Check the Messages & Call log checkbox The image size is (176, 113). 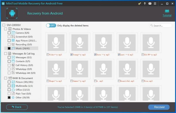pos(6,54)
